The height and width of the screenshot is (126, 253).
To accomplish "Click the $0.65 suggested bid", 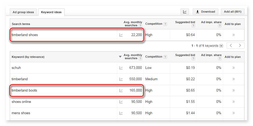I will 190,90.
